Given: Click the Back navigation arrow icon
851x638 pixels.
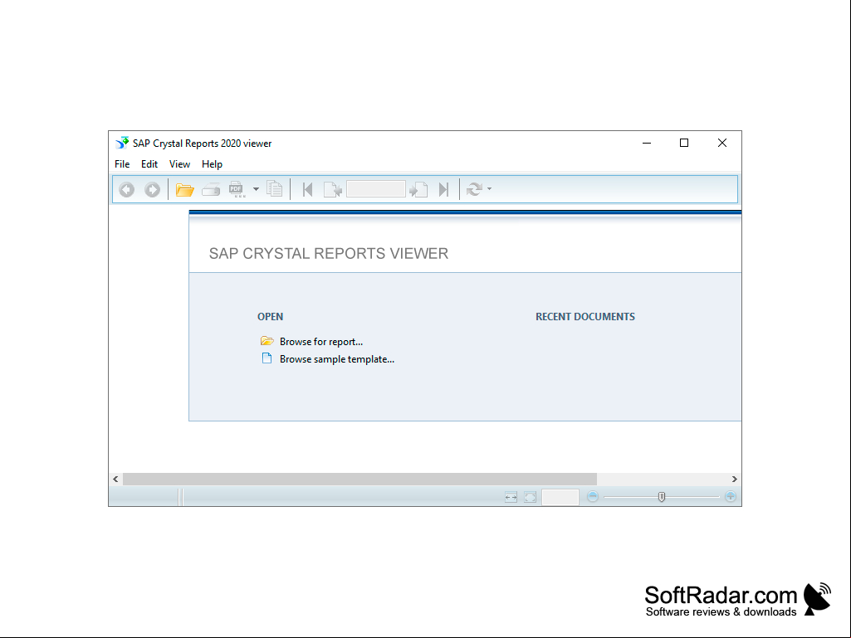Looking at the screenshot, I should 127,190.
